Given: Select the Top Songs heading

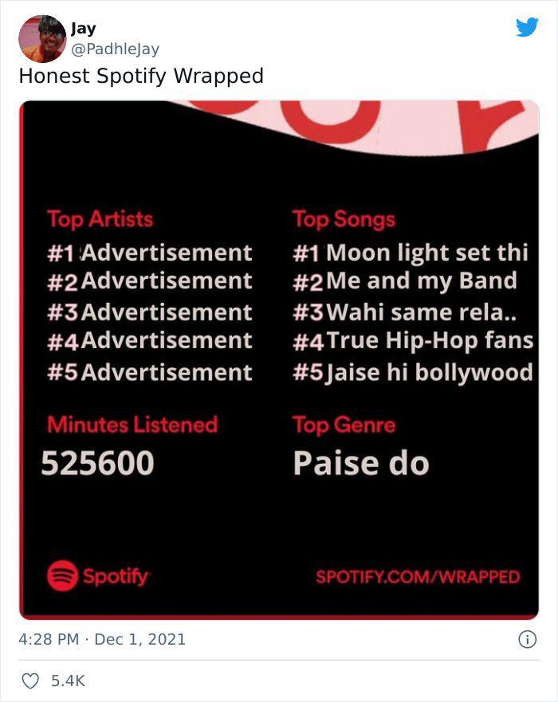Looking at the screenshot, I should (344, 219).
